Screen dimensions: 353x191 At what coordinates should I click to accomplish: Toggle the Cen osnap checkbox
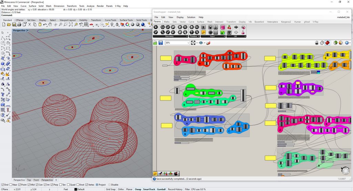pos(37,185)
